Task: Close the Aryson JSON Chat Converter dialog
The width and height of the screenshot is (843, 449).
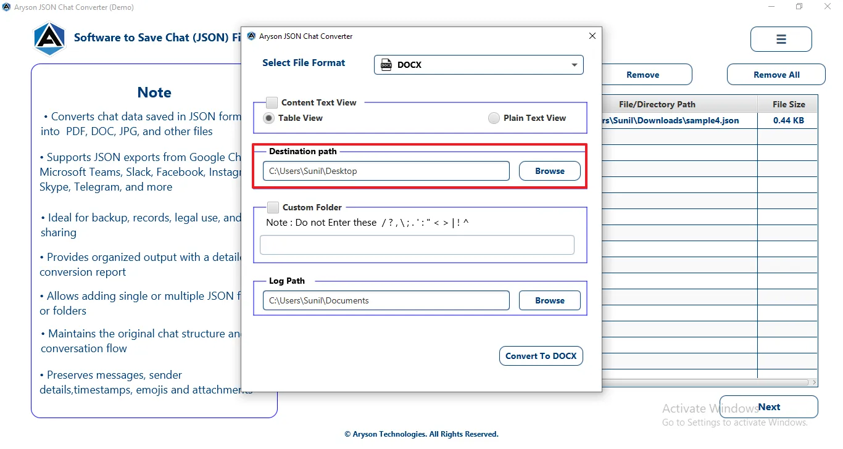Action: coord(592,36)
